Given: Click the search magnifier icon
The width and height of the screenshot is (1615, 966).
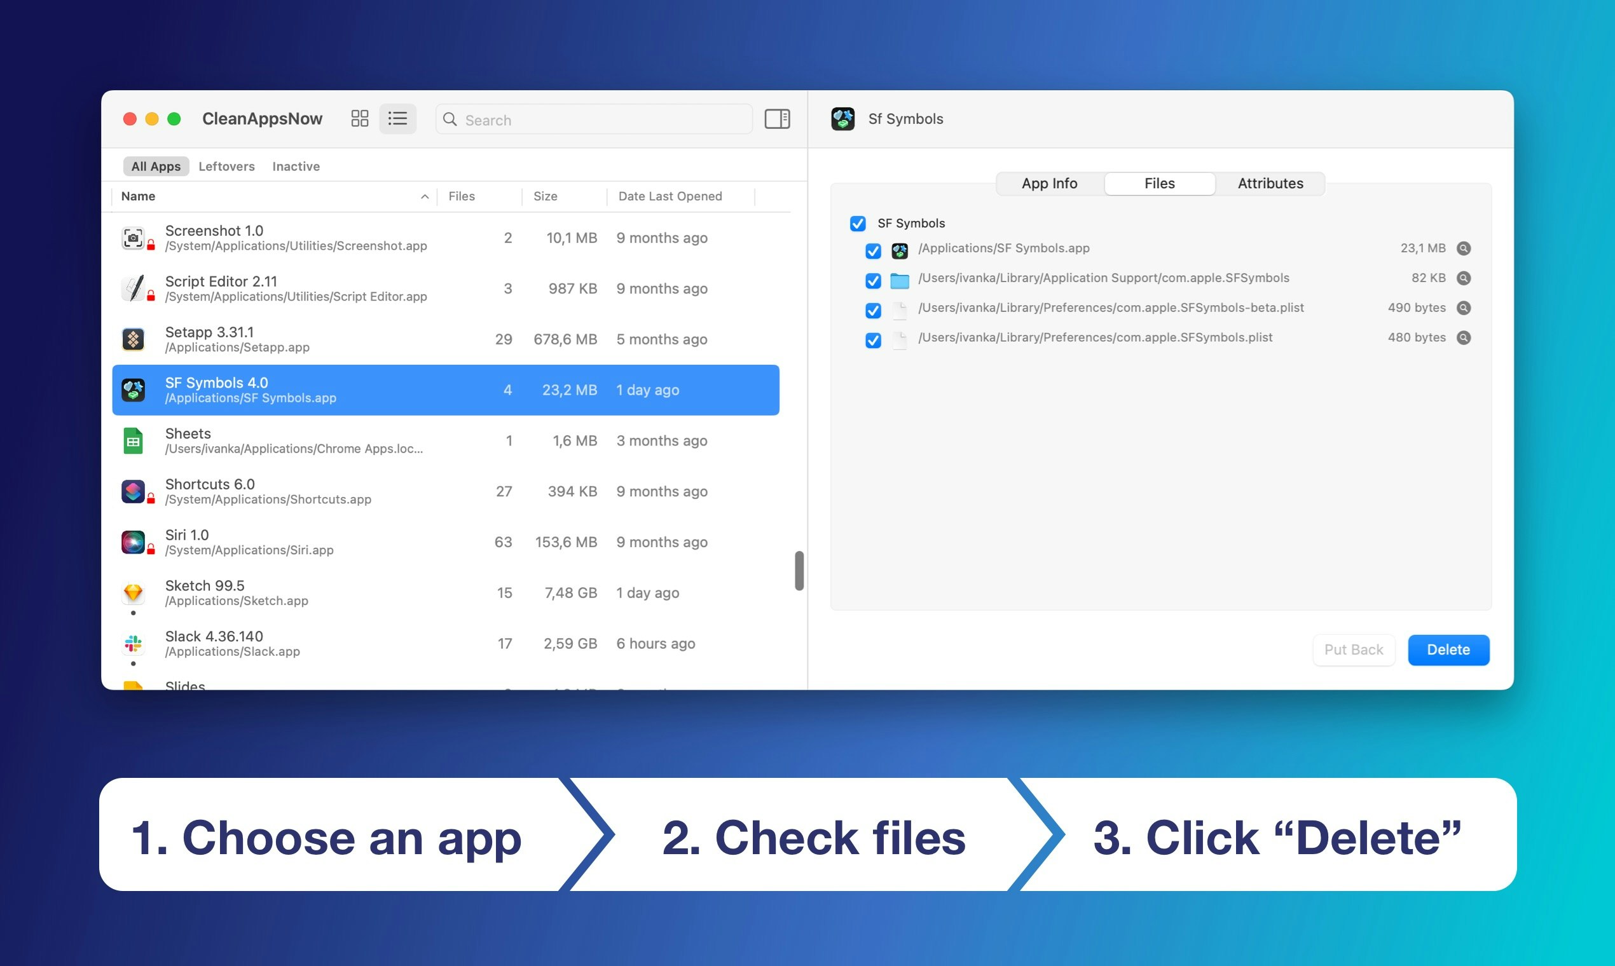Looking at the screenshot, I should [x=450, y=119].
